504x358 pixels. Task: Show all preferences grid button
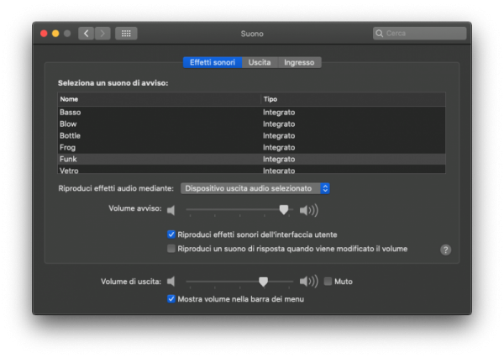(x=126, y=34)
